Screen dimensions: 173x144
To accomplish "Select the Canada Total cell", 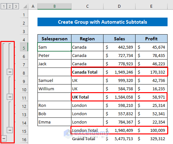I will [87, 72].
